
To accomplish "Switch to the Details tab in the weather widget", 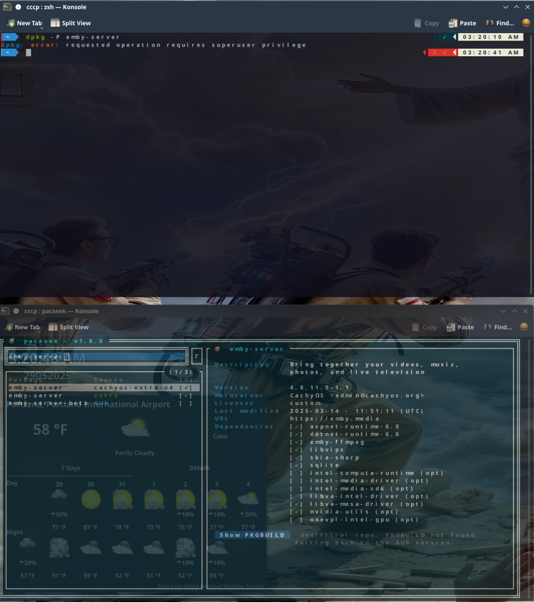I will point(200,468).
